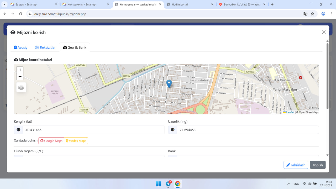
Task: Show hidden system tray icons
Action: point(289,184)
